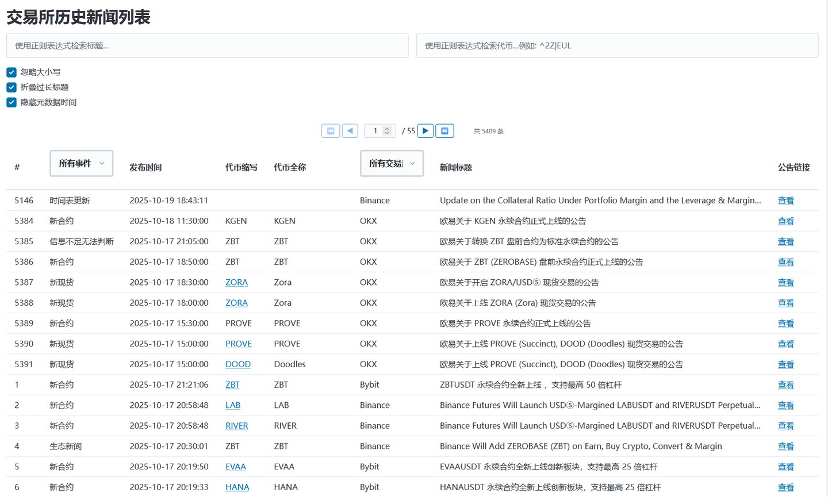View the KGEN announcement via 查看 link
This screenshot has height=497, width=828.
tap(786, 221)
